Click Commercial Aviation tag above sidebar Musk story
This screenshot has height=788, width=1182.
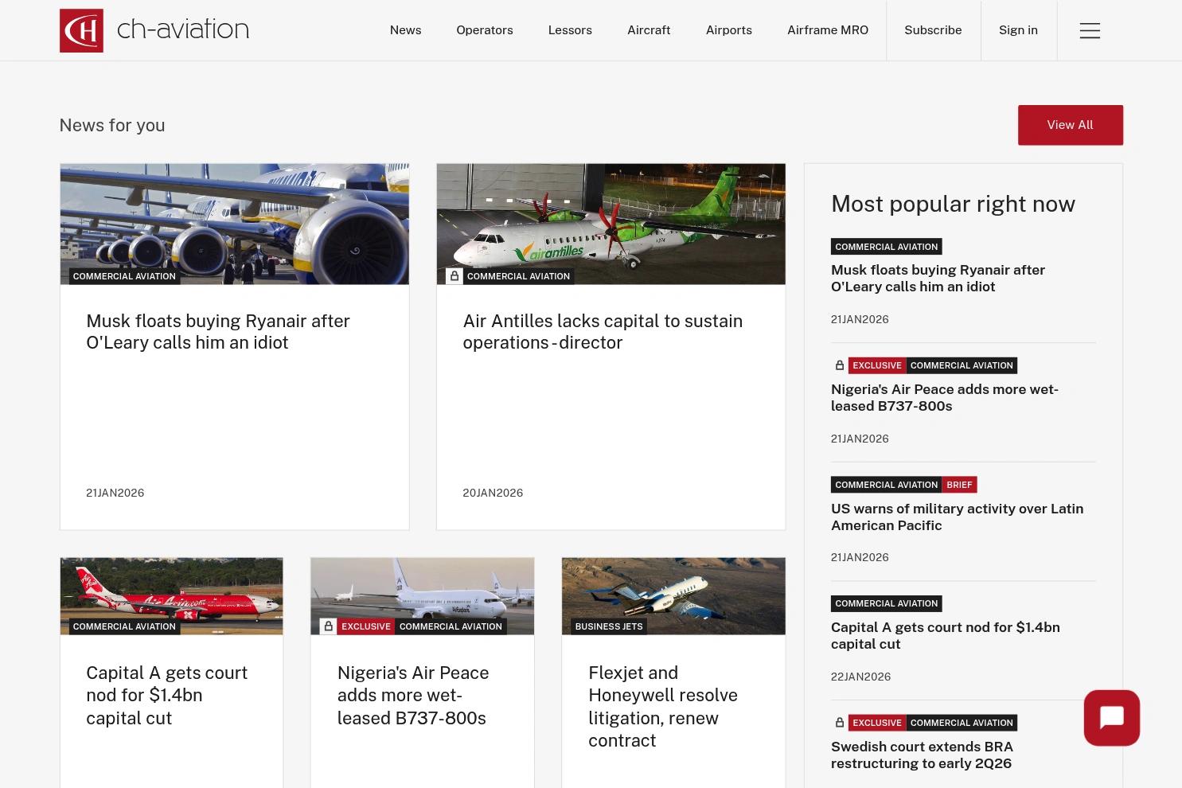(887, 247)
